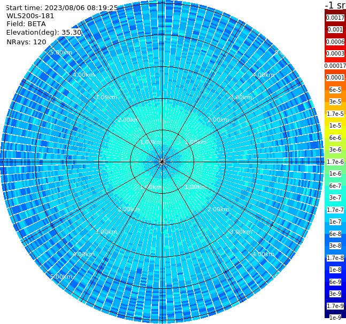
Task: Click the Start time 2023/08/06 08:19:25 text
Action: (61, 7)
